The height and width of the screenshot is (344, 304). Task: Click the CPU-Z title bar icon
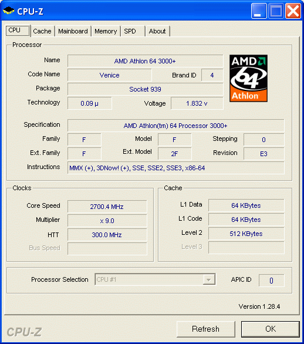pyautogui.click(x=9, y=11)
